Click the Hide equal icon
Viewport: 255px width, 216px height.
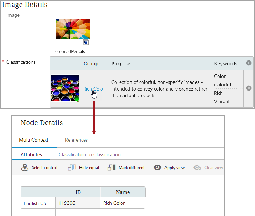coord(72,167)
